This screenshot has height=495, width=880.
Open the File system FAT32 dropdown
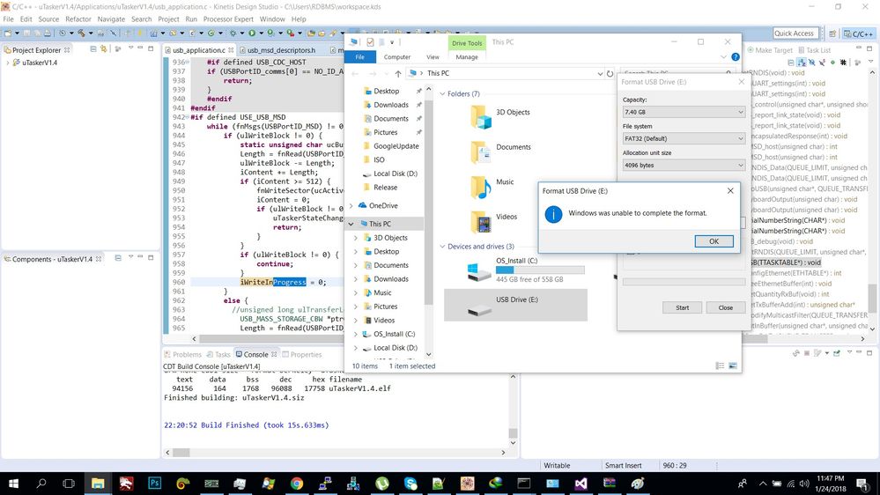(x=684, y=139)
